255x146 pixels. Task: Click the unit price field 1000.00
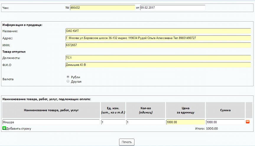[x=186, y=122]
